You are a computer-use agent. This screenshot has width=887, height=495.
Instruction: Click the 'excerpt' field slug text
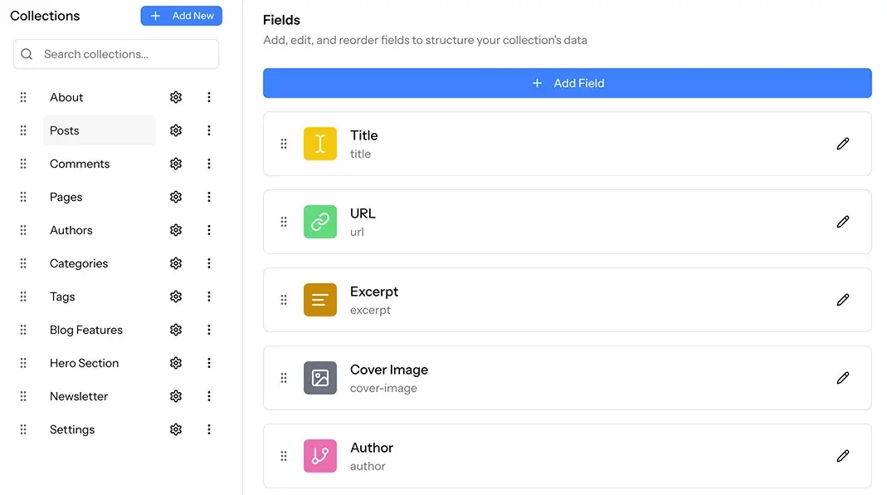point(371,311)
